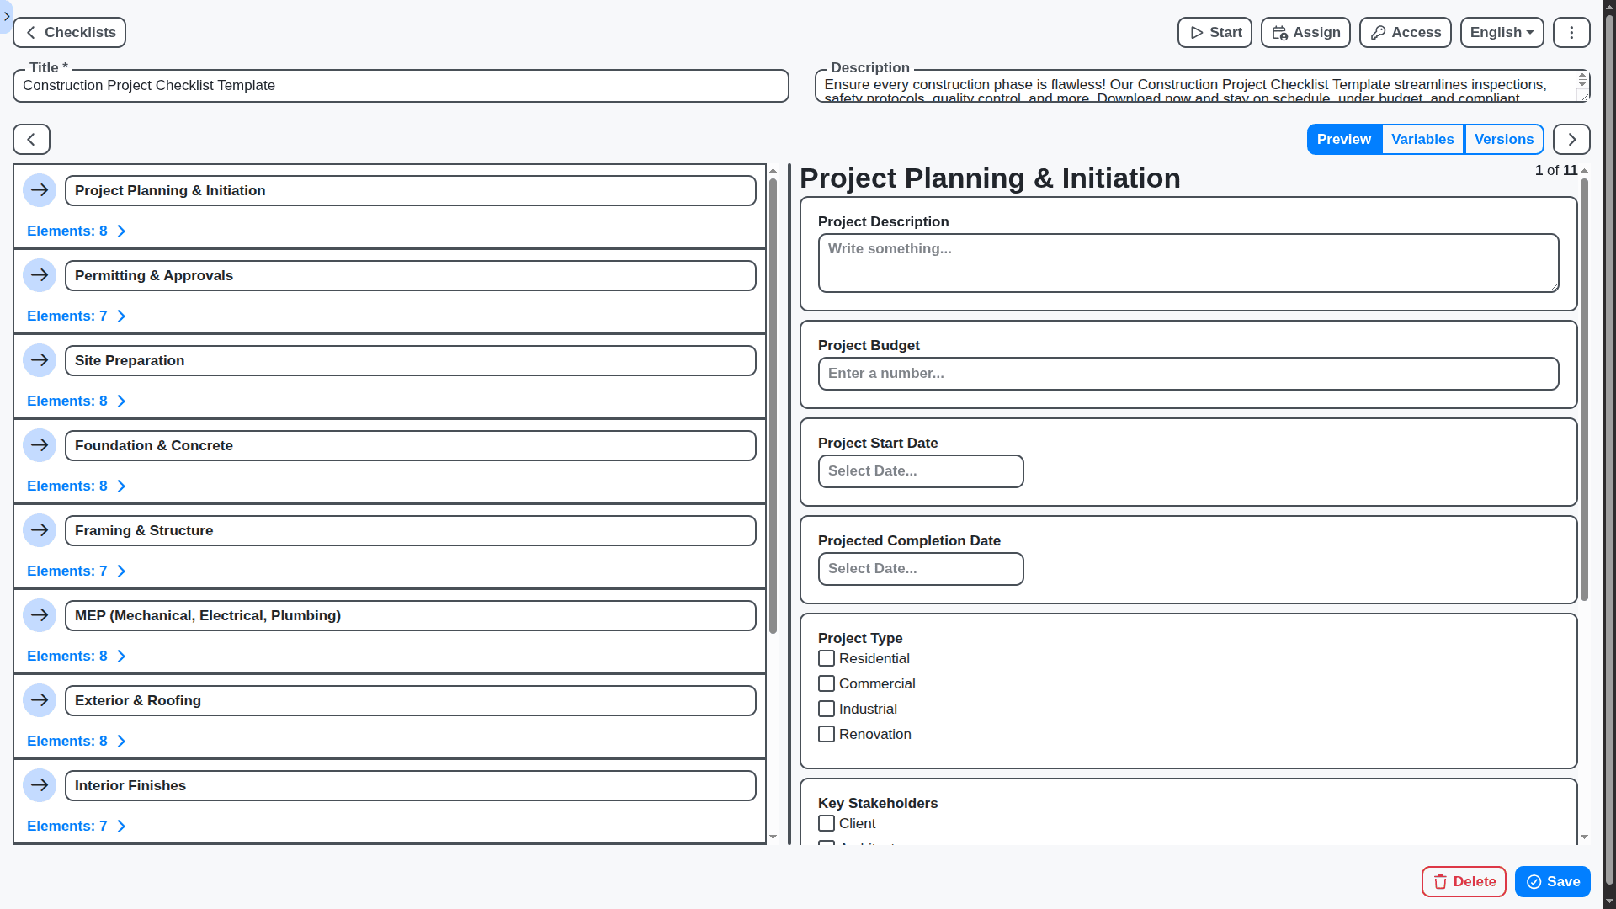Screen dimensions: 1616x909
Task: Open the three-dot options menu
Action: click(1571, 32)
